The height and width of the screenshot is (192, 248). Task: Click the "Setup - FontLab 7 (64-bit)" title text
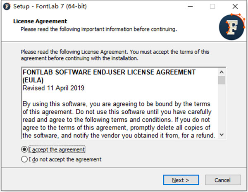click(50, 7)
